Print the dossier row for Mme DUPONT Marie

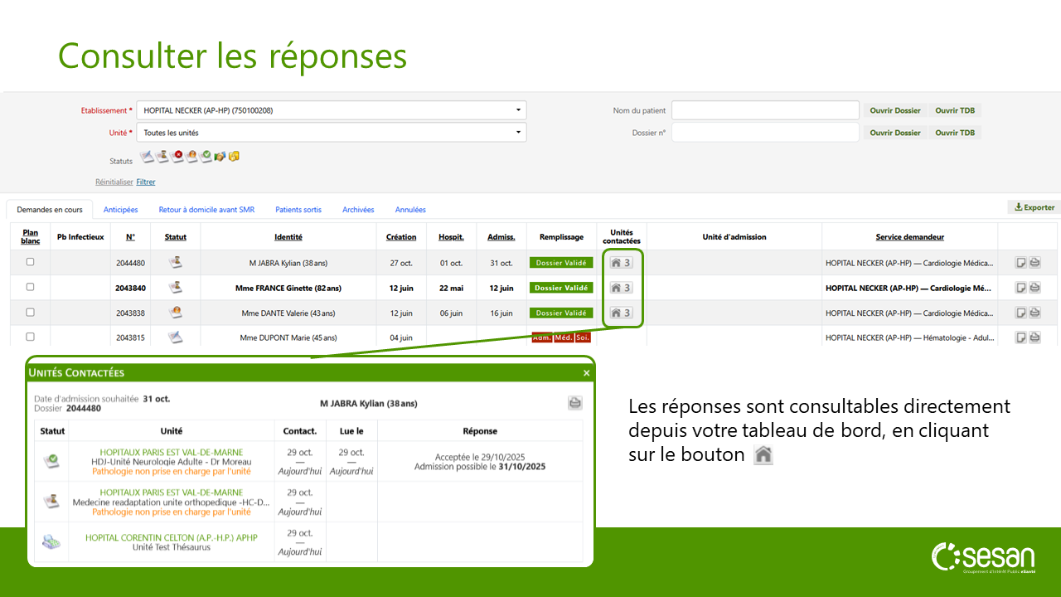pyautogui.click(x=1034, y=337)
